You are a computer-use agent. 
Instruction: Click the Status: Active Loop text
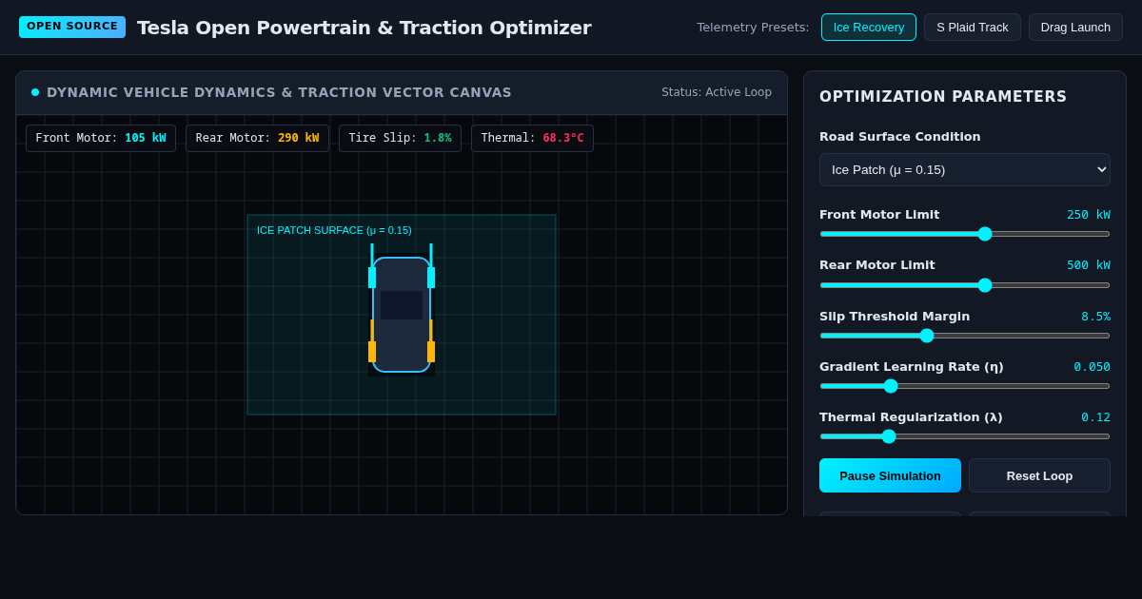[x=717, y=92]
